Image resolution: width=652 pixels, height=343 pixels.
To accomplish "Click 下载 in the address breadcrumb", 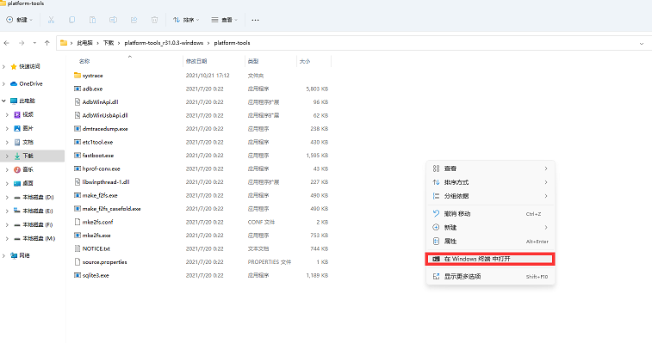I will pyautogui.click(x=109, y=43).
